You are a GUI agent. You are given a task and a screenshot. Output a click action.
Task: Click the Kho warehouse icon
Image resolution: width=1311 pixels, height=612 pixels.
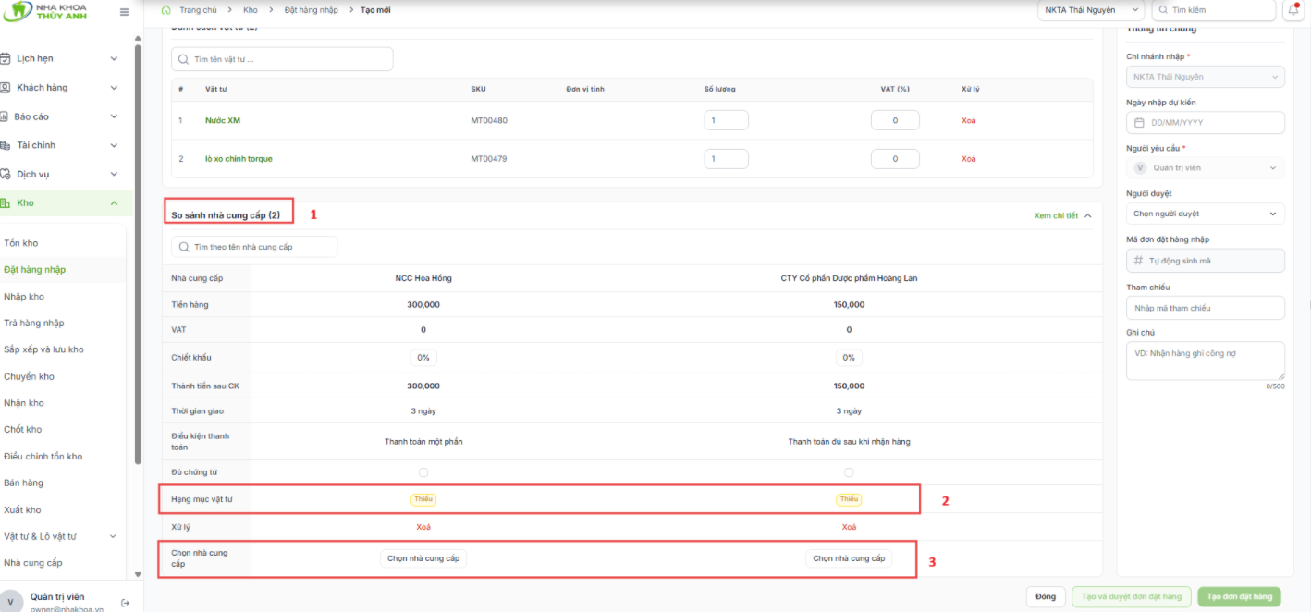pos(6,202)
